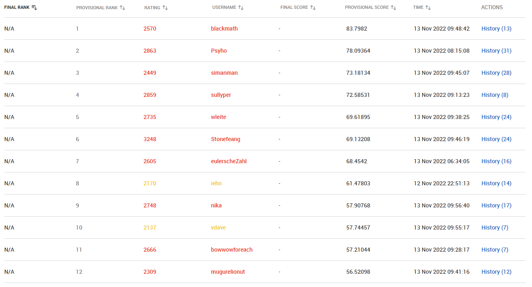Click the Provisional Rank sort arrows
Viewport: 532px width, 287px height.
(x=122, y=8)
